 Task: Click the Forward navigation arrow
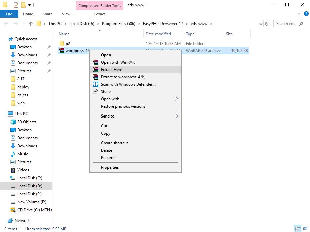pos(16,24)
